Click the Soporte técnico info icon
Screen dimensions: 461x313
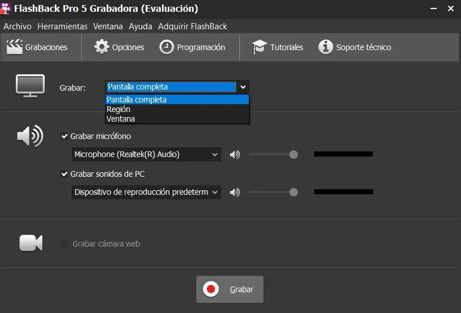pyautogui.click(x=326, y=47)
